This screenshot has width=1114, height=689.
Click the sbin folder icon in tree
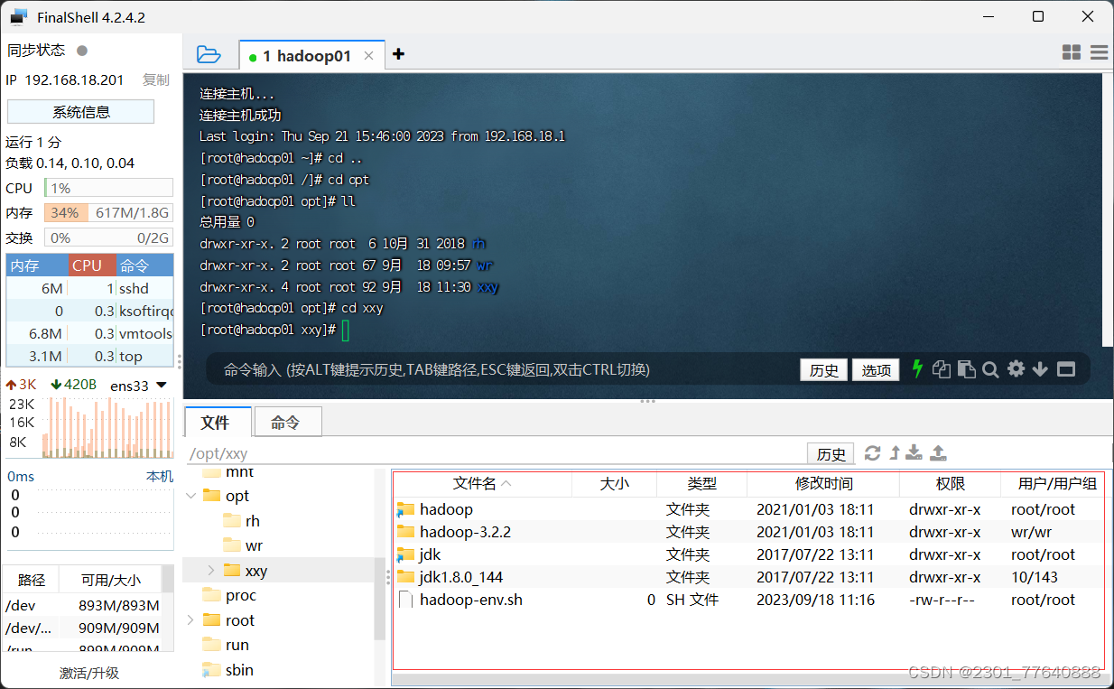(211, 670)
